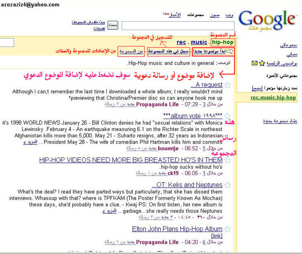The height and width of the screenshot is (254, 302).
Task: Open boumtje new messages link
Action: [x=142, y=148]
